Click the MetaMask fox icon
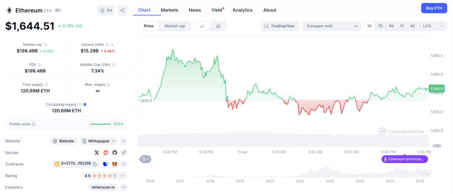 coord(115,164)
